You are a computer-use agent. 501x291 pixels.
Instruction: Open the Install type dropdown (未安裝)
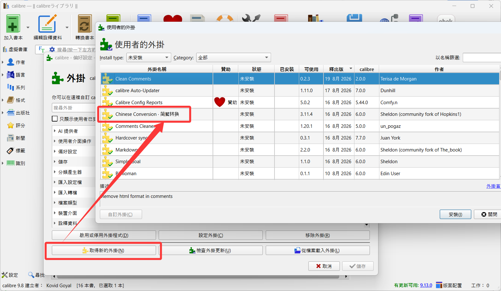148,57
